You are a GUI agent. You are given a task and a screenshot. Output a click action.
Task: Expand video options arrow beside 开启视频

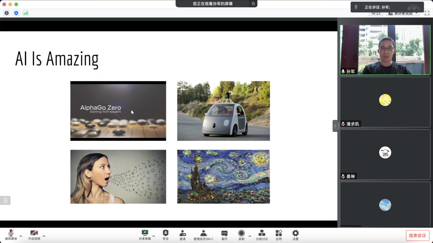44,236
